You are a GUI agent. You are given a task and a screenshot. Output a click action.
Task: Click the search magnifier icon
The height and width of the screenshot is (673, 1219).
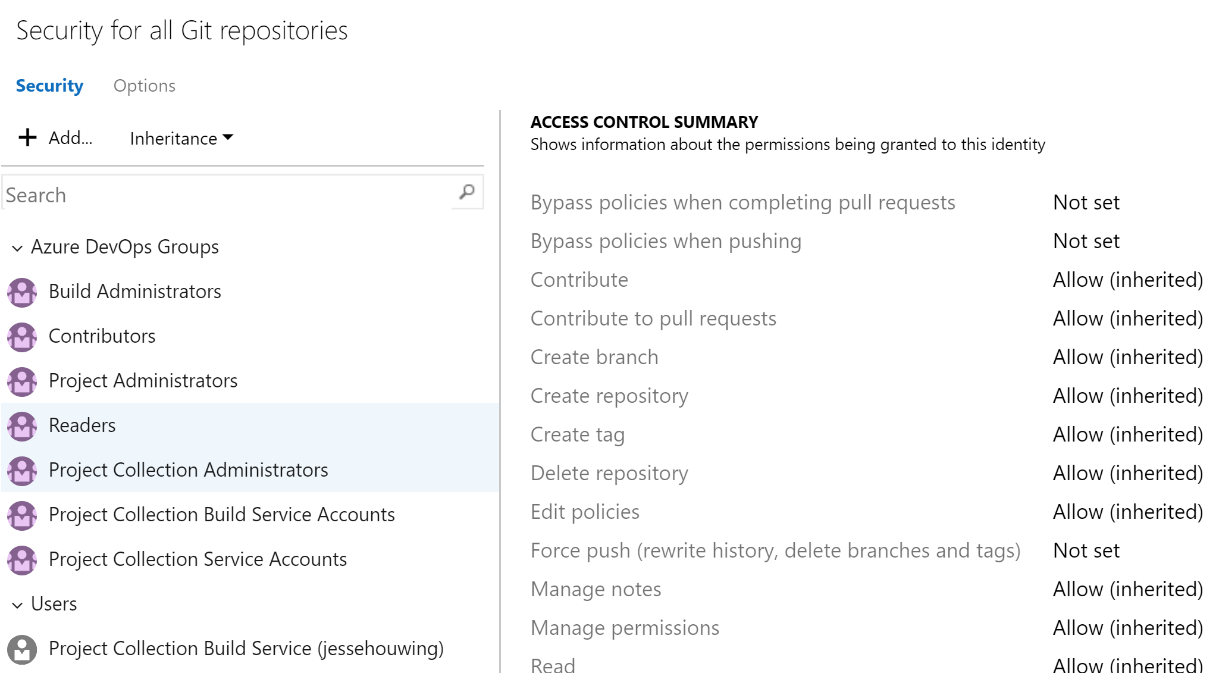(467, 192)
